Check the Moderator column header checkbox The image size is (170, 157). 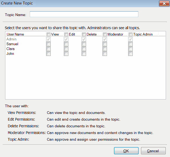coord(105,34)
